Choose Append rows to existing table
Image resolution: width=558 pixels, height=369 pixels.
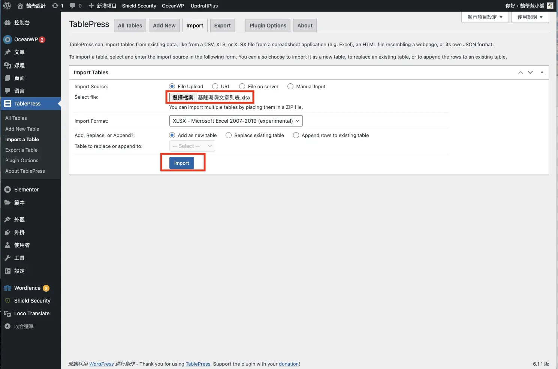pyautogui.click(x=296, y=135)
